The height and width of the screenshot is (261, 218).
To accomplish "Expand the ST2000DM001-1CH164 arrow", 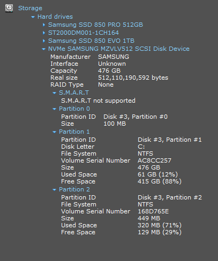I will click(x=44, y=33).
